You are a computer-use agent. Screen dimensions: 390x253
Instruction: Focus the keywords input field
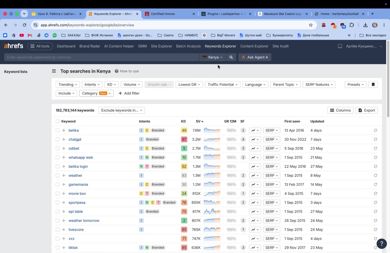101,57
